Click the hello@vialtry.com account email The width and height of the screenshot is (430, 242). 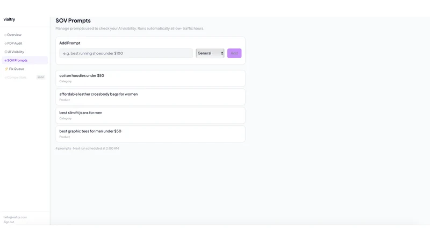15,217
